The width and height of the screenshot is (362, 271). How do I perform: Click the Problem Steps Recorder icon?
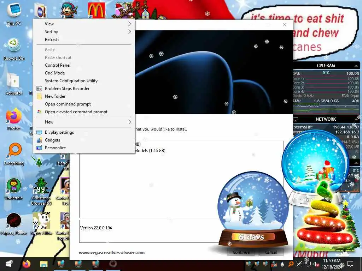tap(39, 89)
